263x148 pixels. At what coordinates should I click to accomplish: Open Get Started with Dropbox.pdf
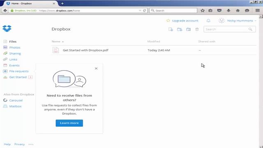[85, 50]
